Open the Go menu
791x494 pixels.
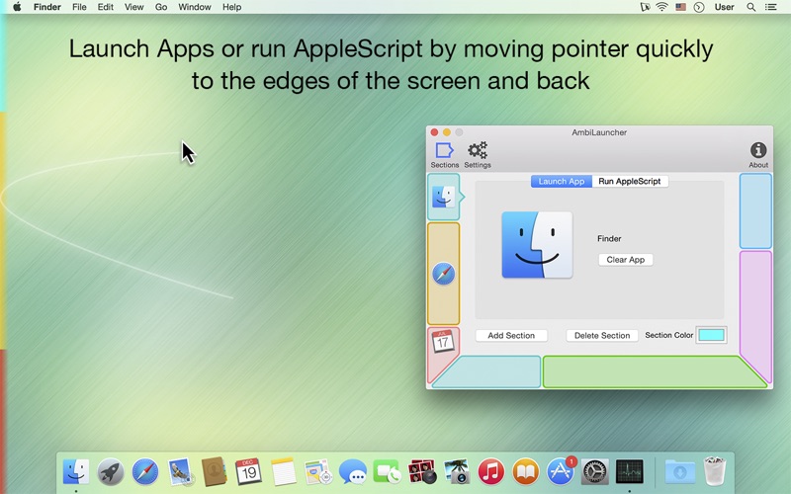pyautogui.click(x=161, y=7)
